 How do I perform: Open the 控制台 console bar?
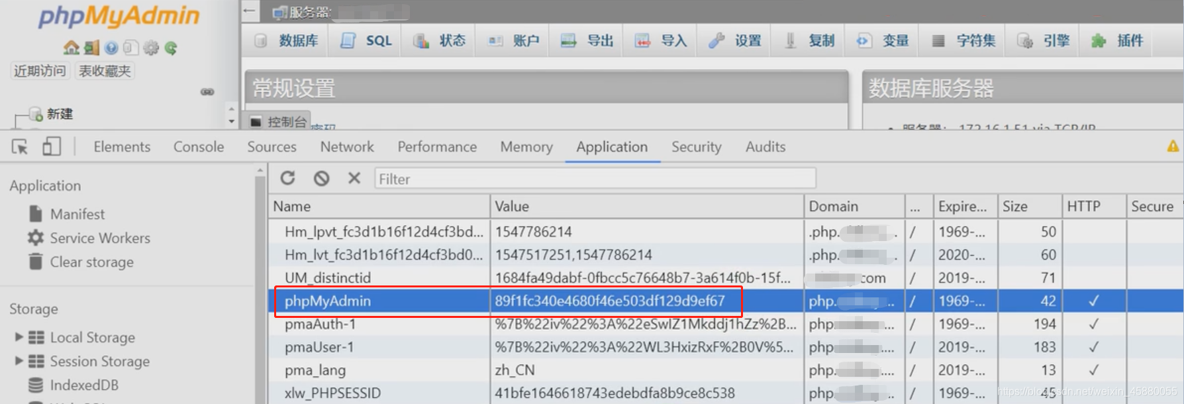tap(278, 122)
